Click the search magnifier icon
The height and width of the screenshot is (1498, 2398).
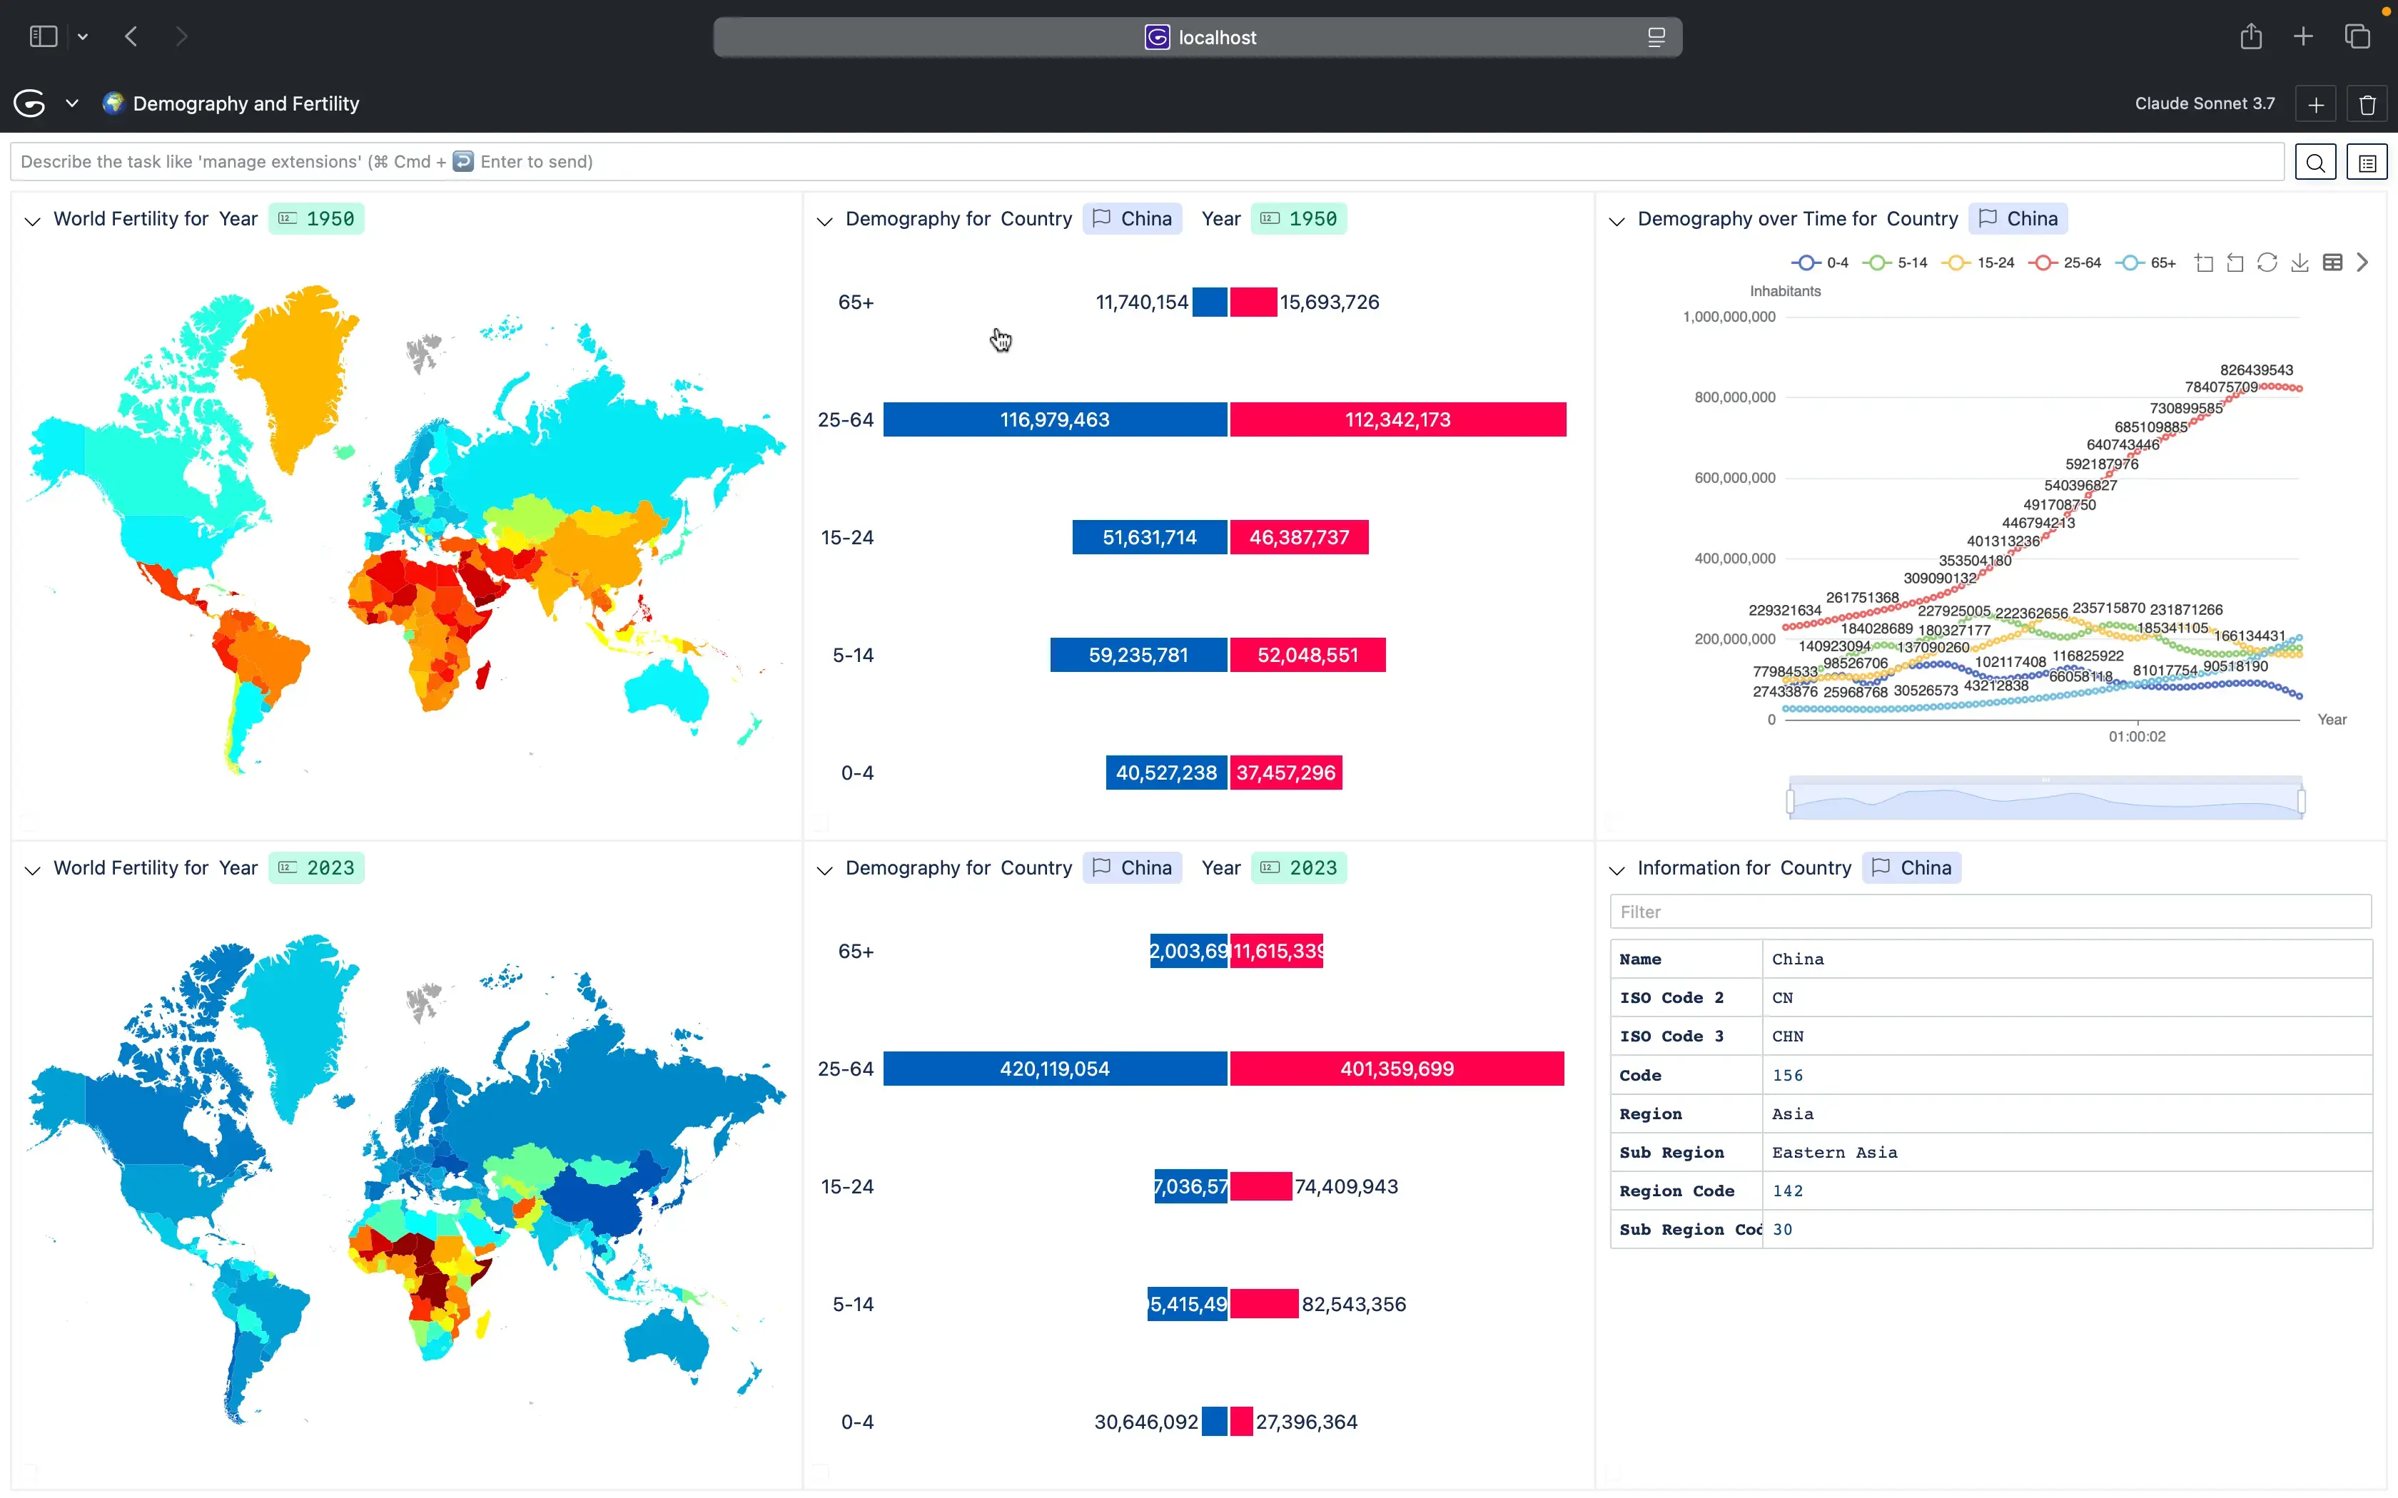coord(2316,163)
